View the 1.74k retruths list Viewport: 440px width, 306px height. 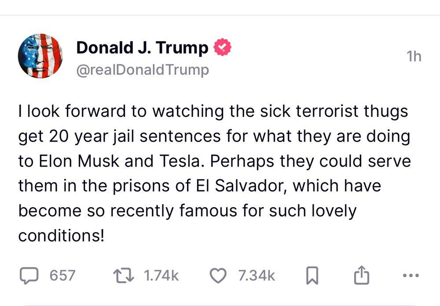click(x=160, y=276)
